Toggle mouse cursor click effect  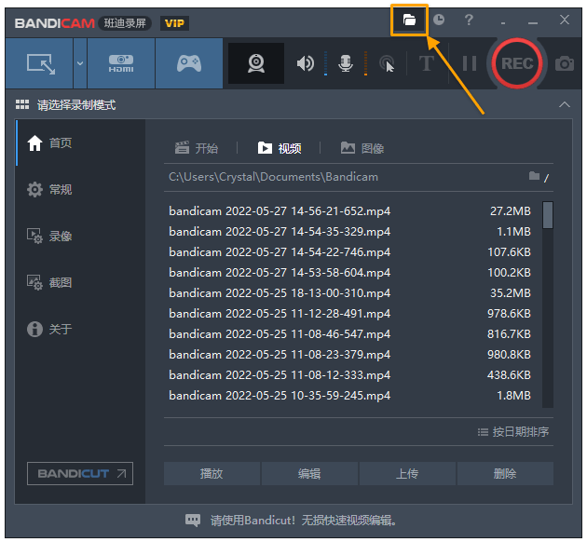click(387, 63)
